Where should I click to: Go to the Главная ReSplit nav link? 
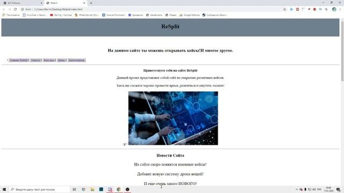[x=19, y=60]
